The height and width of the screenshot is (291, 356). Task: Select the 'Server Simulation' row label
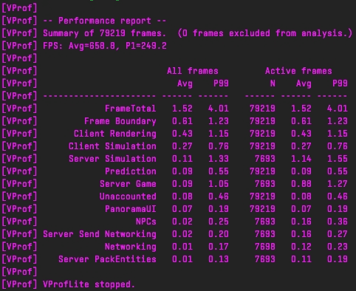point(112,159)
